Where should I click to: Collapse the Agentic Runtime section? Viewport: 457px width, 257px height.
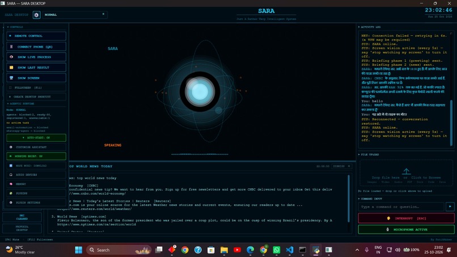pos(20,104)
